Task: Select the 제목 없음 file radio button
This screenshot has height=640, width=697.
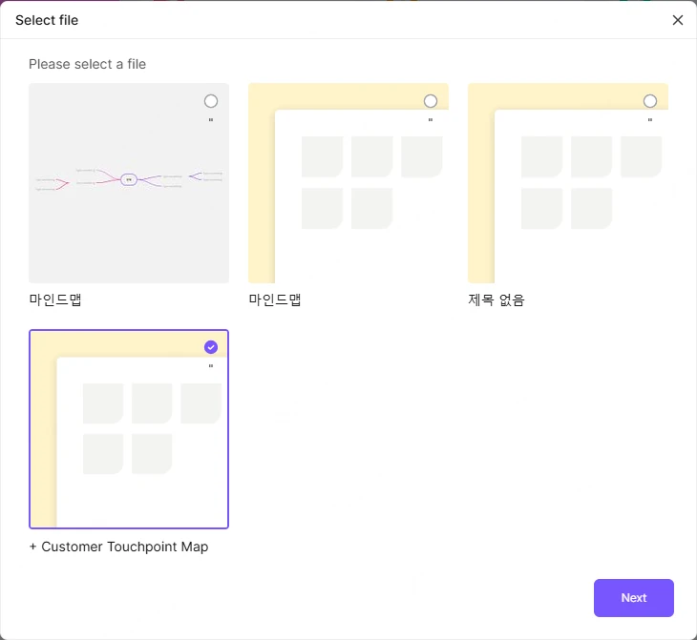Action: 650,101
